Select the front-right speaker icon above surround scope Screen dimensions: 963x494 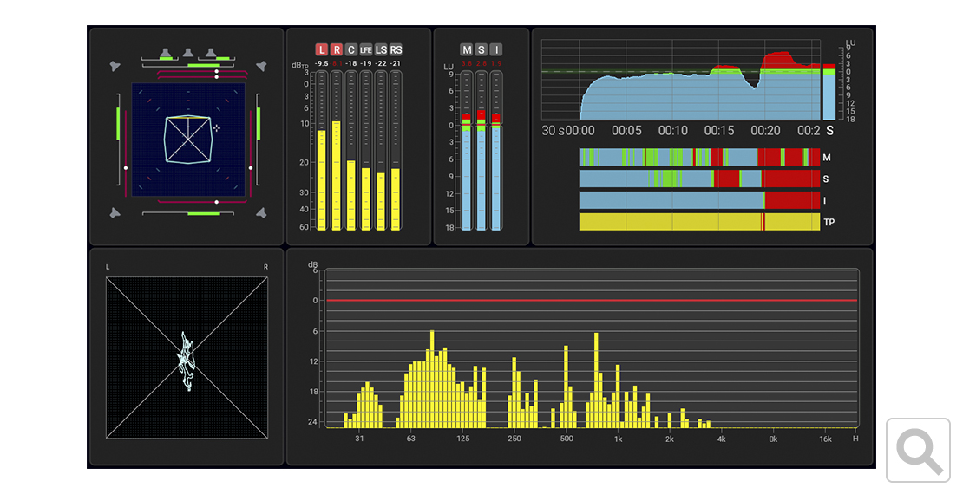211,54
